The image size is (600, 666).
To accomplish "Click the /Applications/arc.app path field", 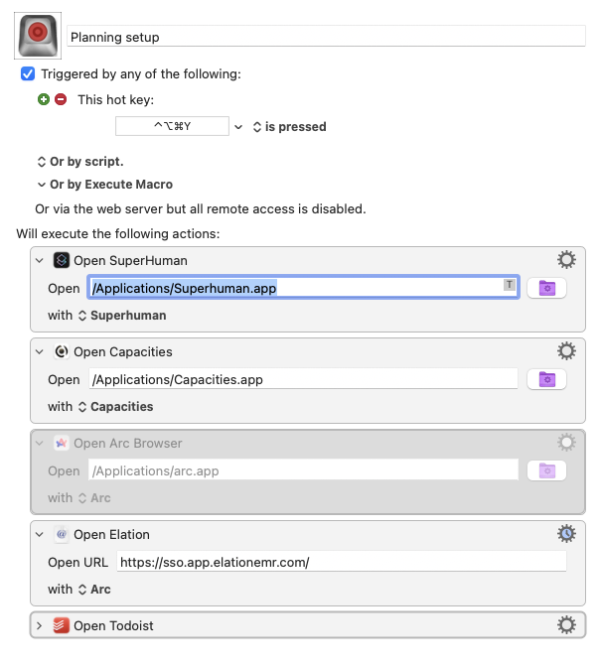I will point(303,470).
